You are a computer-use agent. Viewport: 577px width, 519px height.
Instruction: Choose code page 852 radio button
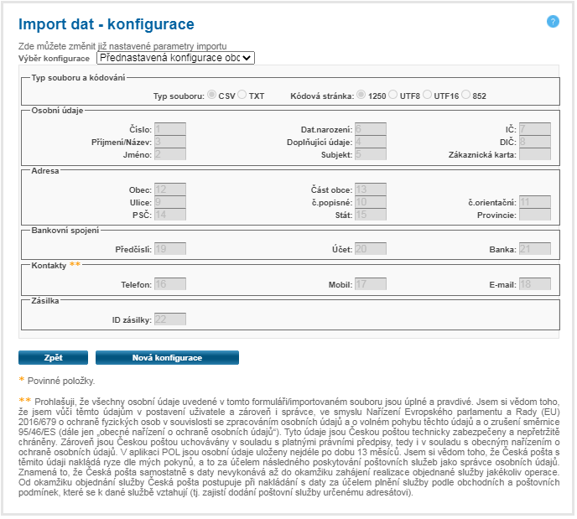[x=466, y=95]
